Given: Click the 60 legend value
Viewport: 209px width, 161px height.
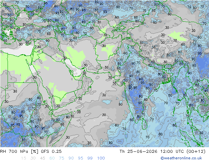Looking at the screenshot, I should [52, 158].
